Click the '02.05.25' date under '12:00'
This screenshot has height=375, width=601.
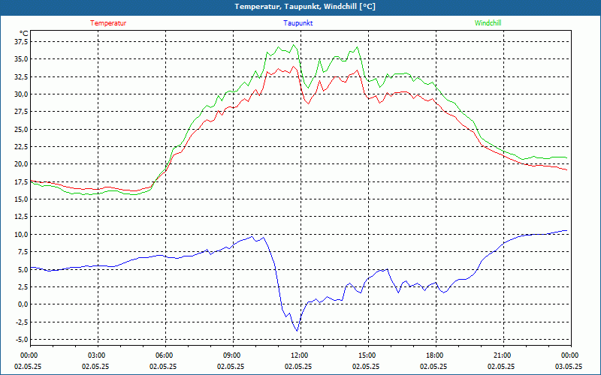click(298, 366)
